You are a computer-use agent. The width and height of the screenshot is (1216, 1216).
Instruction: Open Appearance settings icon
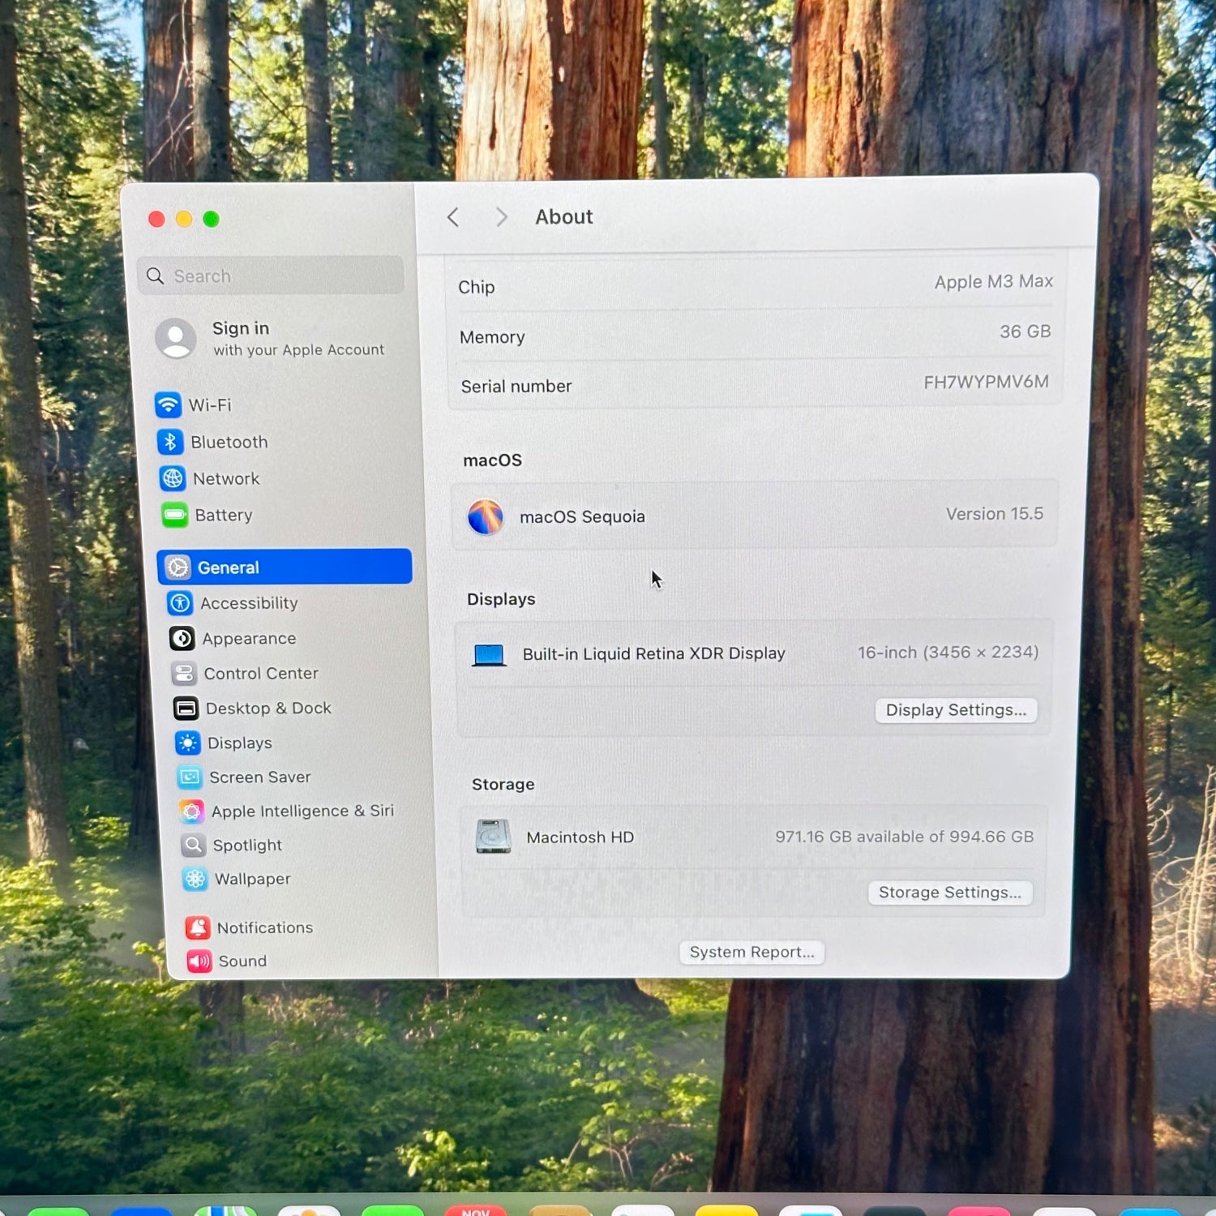(x=182, y=639)
